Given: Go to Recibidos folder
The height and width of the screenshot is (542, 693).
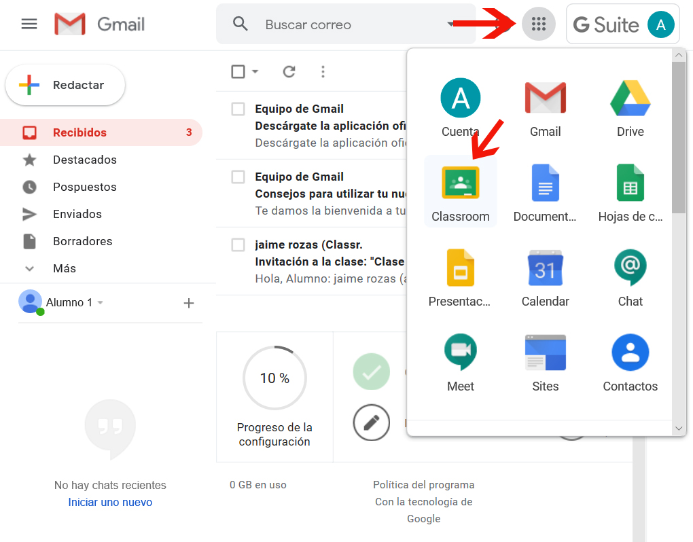Looking at the screenshot, I should [x=101, y=132].
